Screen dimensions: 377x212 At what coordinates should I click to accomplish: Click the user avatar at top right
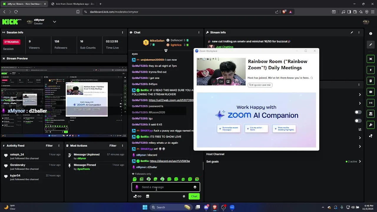point(366,22)
